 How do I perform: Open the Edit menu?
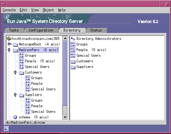(x=23, y=10)
